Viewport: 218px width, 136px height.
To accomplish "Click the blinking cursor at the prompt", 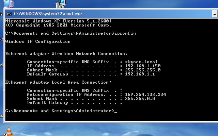I will coord(116,112).
